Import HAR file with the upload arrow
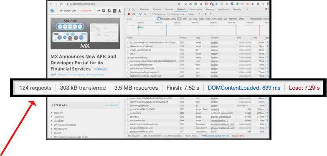 (x=206, y=14)
